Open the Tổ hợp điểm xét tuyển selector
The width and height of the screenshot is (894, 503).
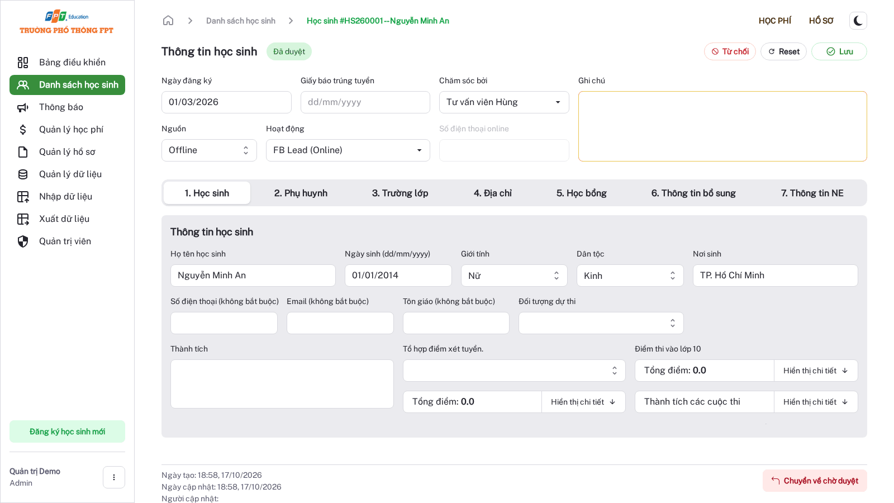pyautogui.click(x=514, y=371)
